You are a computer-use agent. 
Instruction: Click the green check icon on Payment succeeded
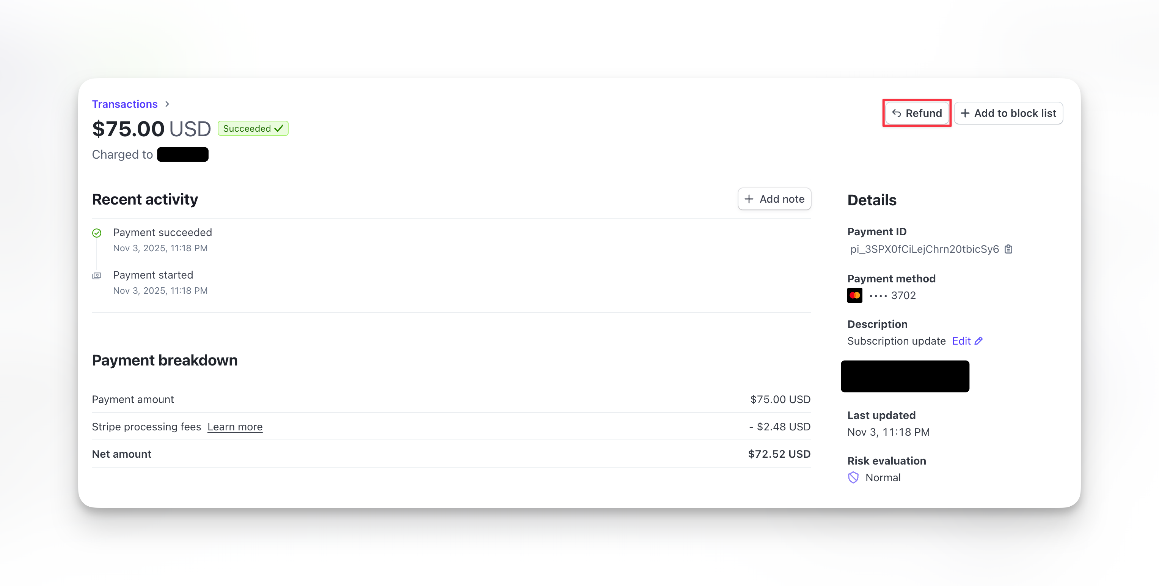[97, 233]
